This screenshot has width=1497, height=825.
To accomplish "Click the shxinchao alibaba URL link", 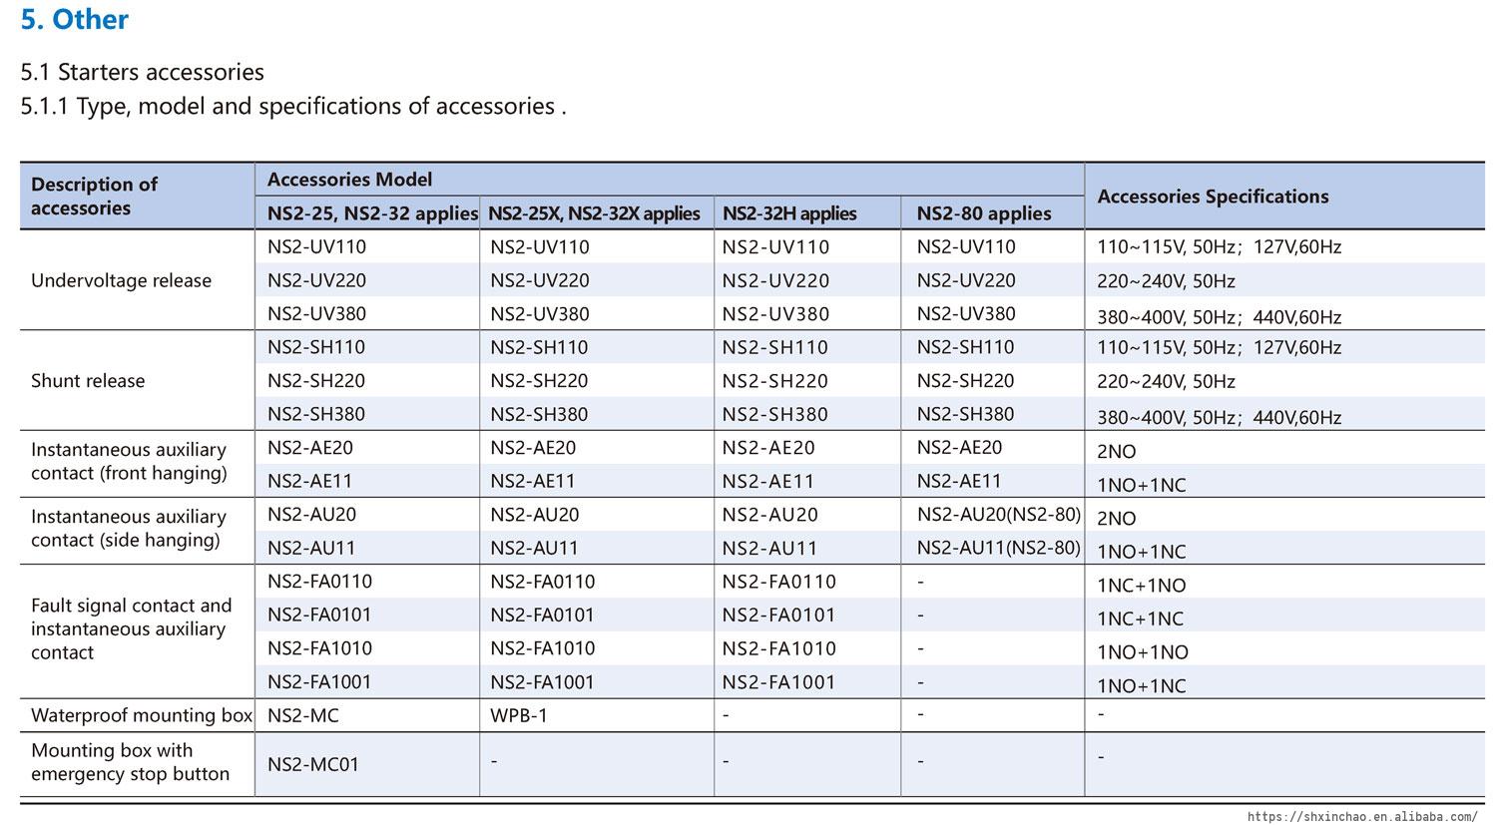I will click(1361, 816).
